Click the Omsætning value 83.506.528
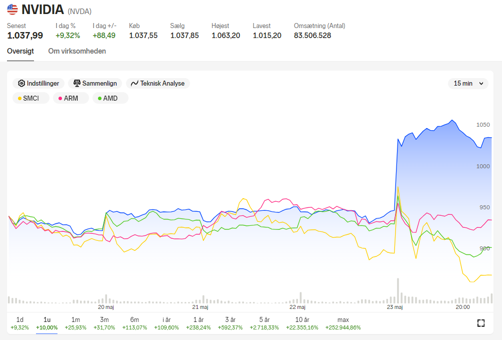This screenshot has width=502, height=340. click(x=312, y=36)
